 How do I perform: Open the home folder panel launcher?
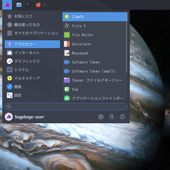click(x=19, y=5)
